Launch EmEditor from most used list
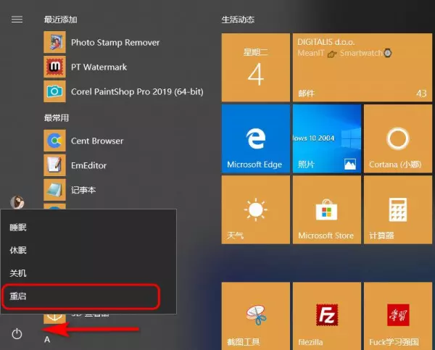435x350 pixels. pyautogui.click(x=88, y=165)
